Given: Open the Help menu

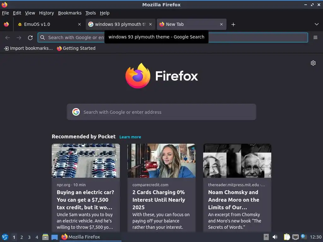Looking at the screenshot, I should tap(104, 13).
